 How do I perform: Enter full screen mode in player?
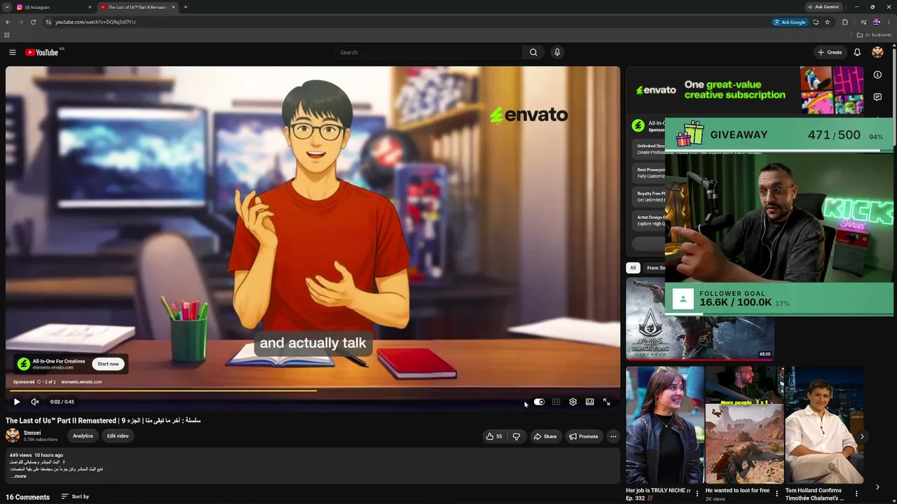[606, 402]
